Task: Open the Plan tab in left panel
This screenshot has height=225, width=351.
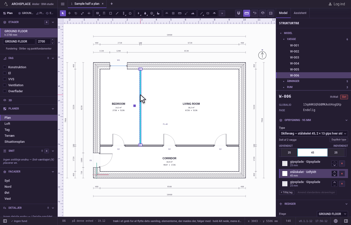Action: pos(8,13)
